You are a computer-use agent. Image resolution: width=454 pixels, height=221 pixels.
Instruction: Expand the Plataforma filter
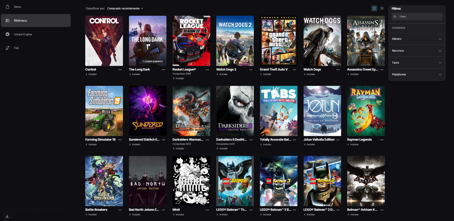point(417,75)
